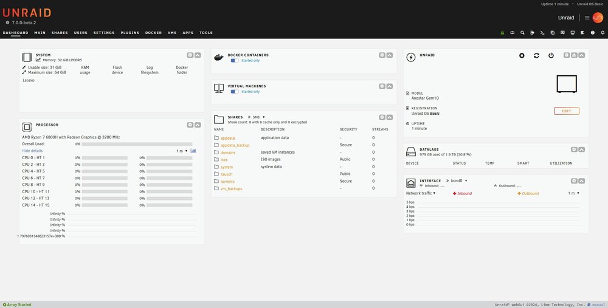Viewport: 608px width, 308px height.
Task: Open settings gear on the Shares tile
Action: click(382, 117)
